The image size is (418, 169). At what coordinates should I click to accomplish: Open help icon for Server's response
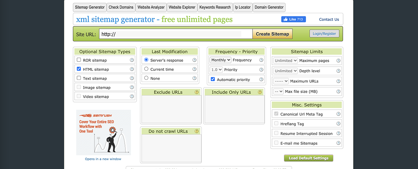[194, 60]
